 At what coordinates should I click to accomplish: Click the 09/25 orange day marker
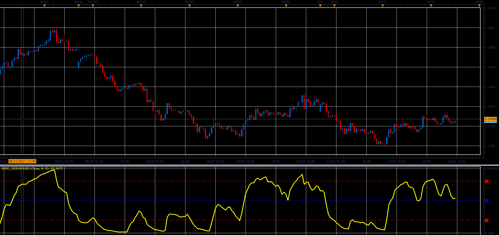pos(93,6)
